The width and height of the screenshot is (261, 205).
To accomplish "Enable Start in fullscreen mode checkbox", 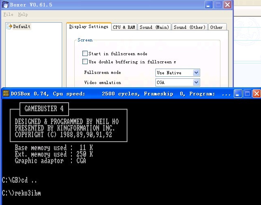I will [85, 54].
